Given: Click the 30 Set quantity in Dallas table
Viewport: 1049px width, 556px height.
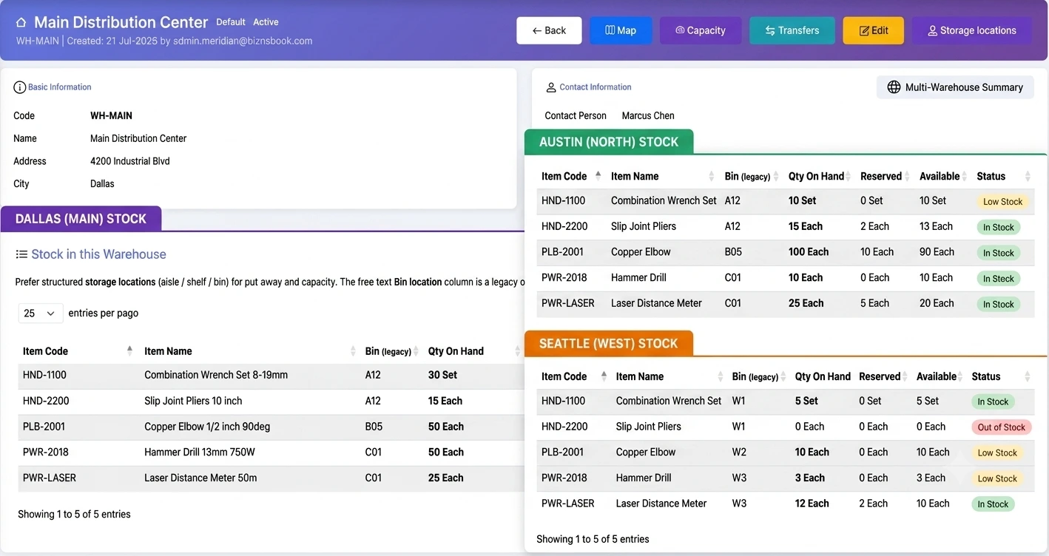Looking at the screenshot, I should point(442,375).
